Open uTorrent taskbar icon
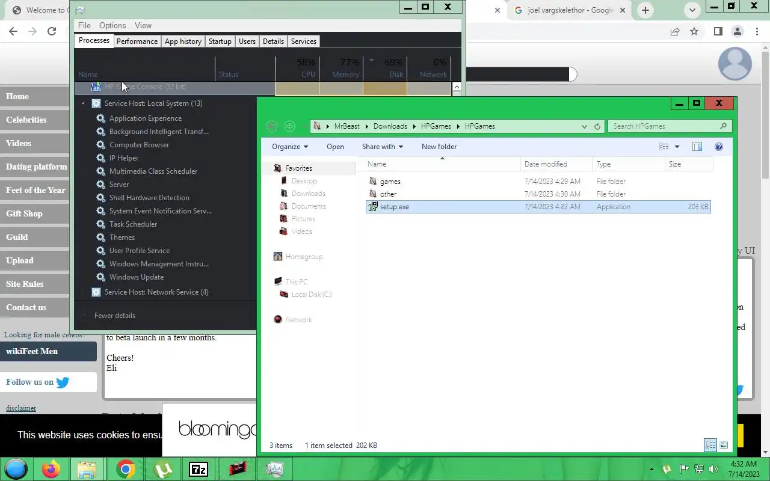Screen dimensions: 770x481 click(163, 469)
